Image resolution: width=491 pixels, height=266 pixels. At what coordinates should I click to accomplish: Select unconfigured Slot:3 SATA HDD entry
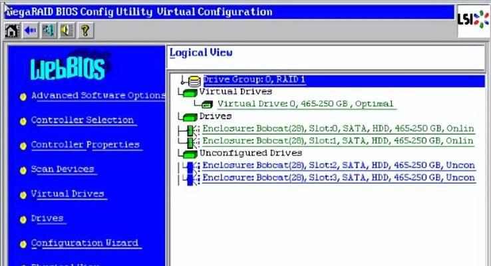pos(339,178)
